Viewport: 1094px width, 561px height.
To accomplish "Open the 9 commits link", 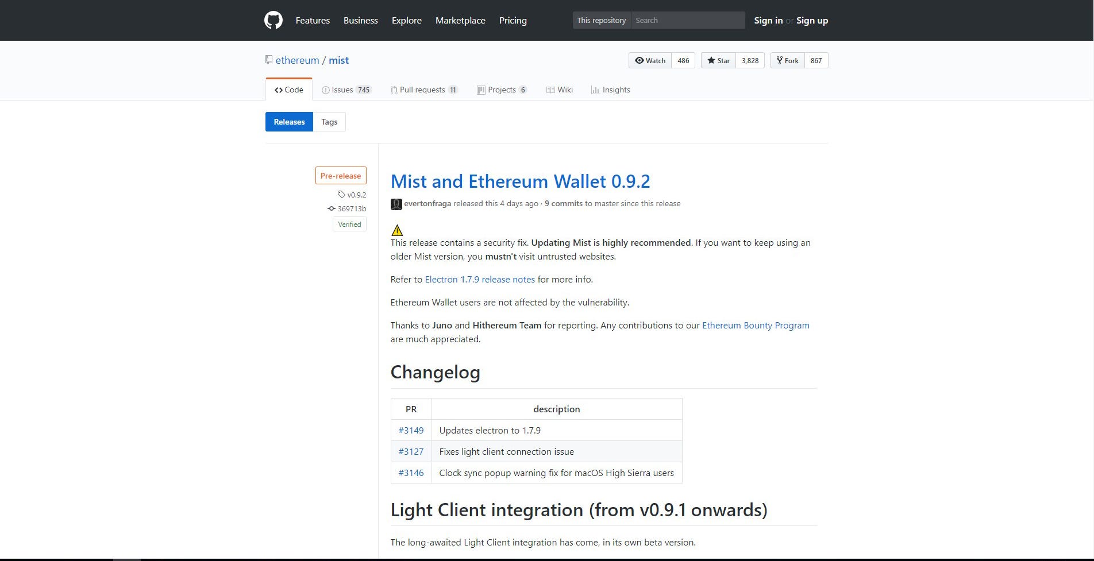I will tap(564, 203).
